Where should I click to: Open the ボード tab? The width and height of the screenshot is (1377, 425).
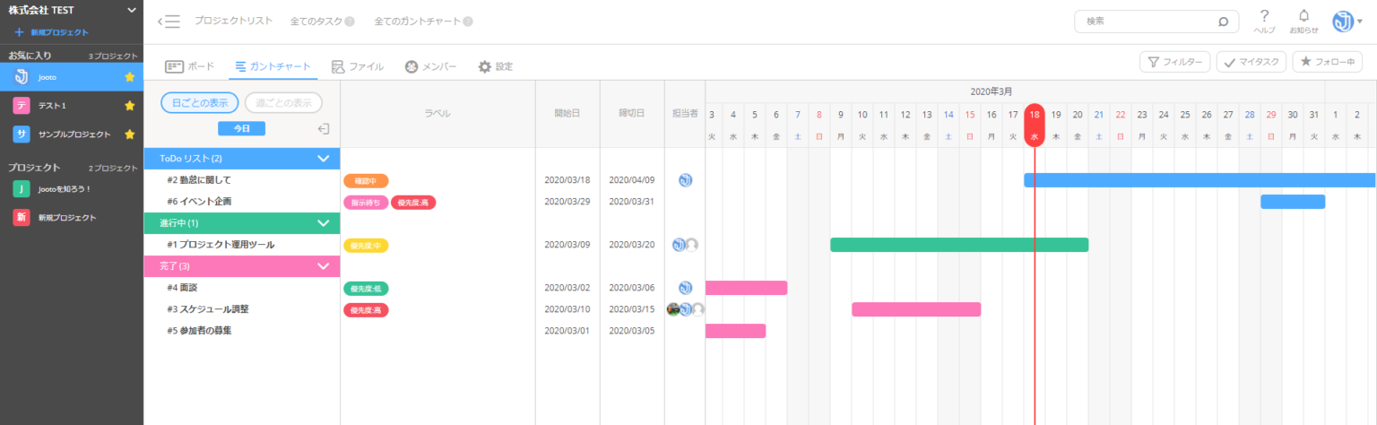pos(190,66)
